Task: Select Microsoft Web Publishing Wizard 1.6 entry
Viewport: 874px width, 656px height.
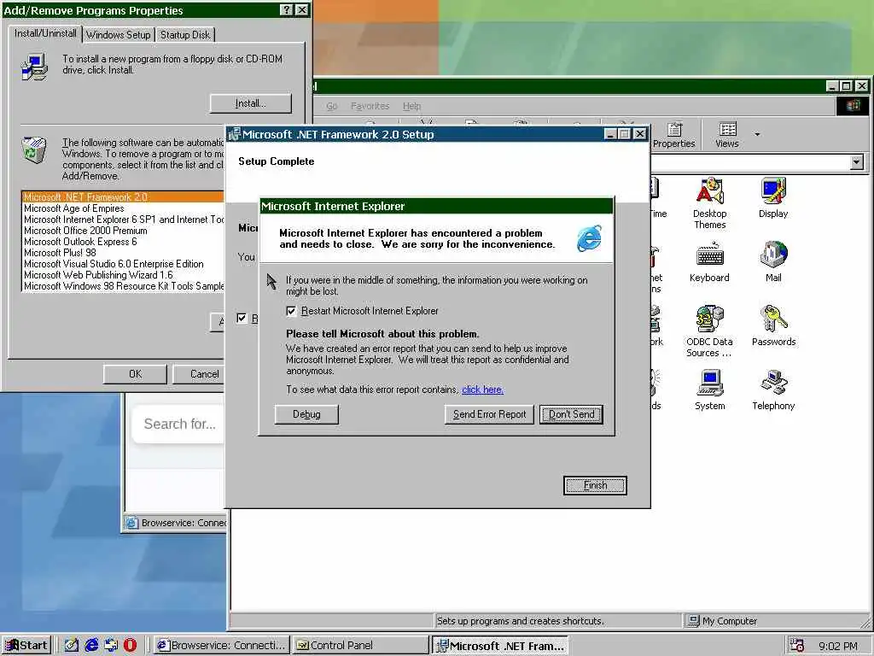Action: [123, 275]
